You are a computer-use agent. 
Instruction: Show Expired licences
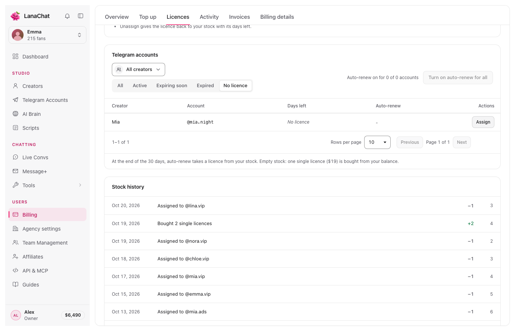coord(205,86)
